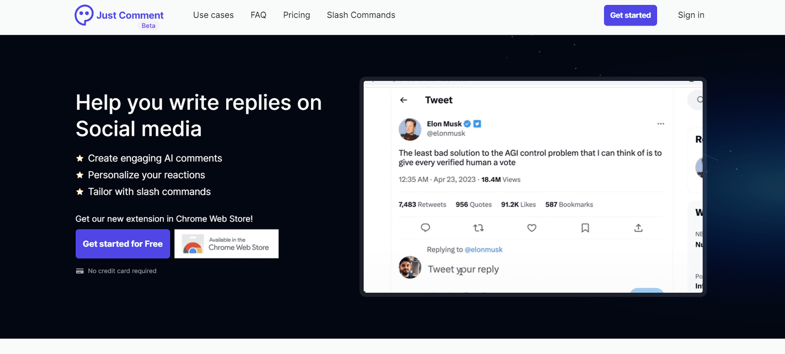
Task: Click Elon Musk's profile avatar
Action: [x=410, y=129]
